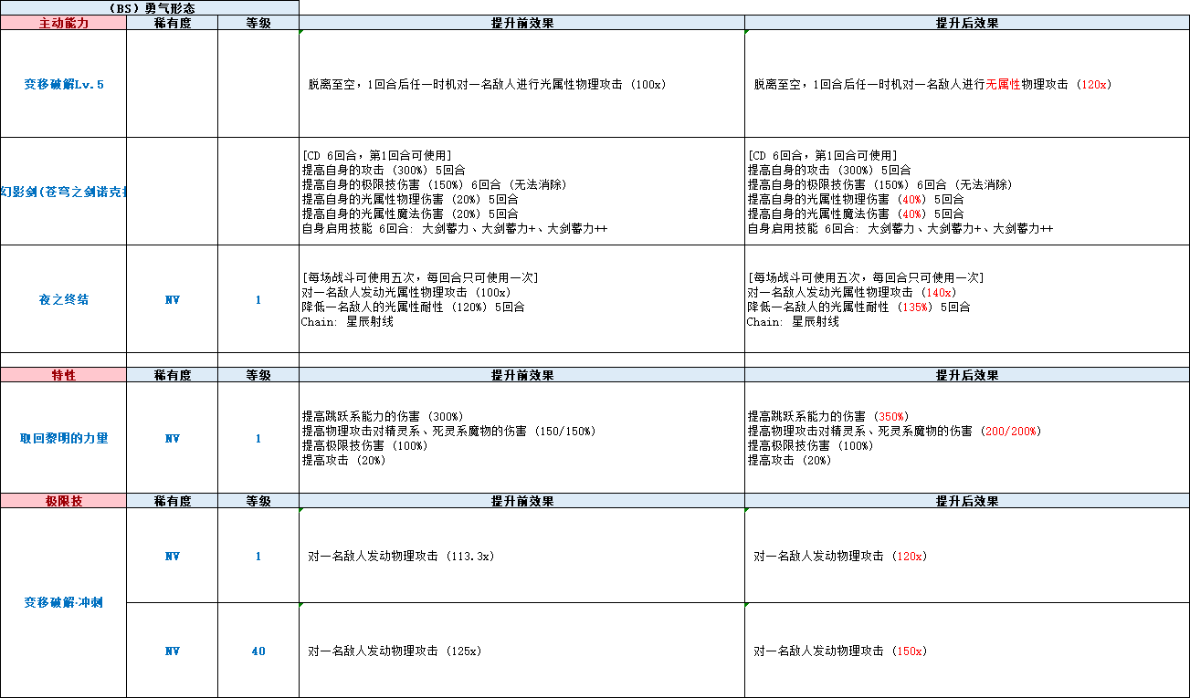Image resolution: width=1190 pixels, height=698 pixels.
Task: Click the first 提升后效果 column header
Action: [967, 23]
